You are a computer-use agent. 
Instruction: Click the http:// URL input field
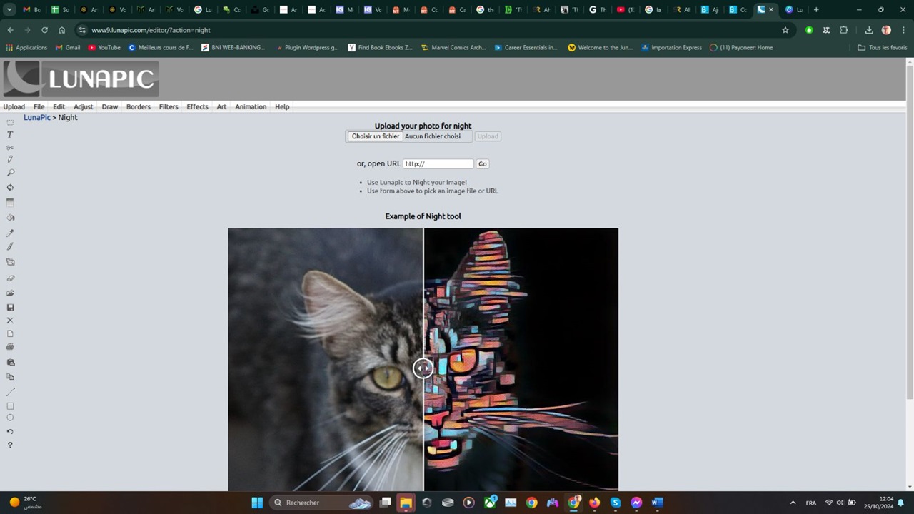pyautogui.click(x=438, y=163)
